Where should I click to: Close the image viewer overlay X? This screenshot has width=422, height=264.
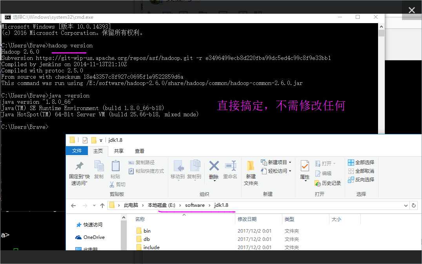[412, 10]
